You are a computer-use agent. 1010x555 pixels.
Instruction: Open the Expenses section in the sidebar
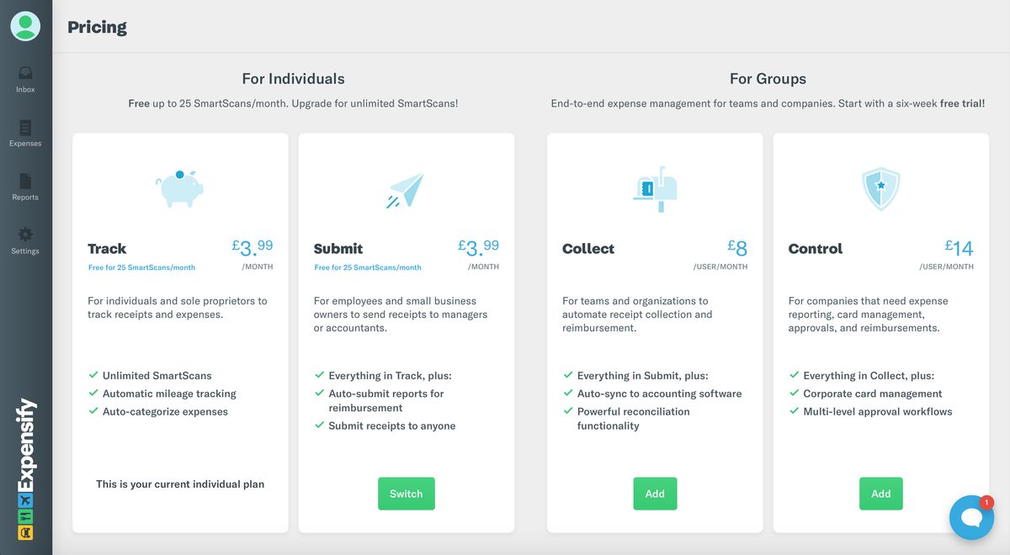pyautogui.click(x=25, y=135)
